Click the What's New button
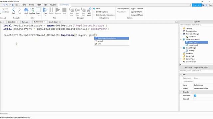 point(197,5)
